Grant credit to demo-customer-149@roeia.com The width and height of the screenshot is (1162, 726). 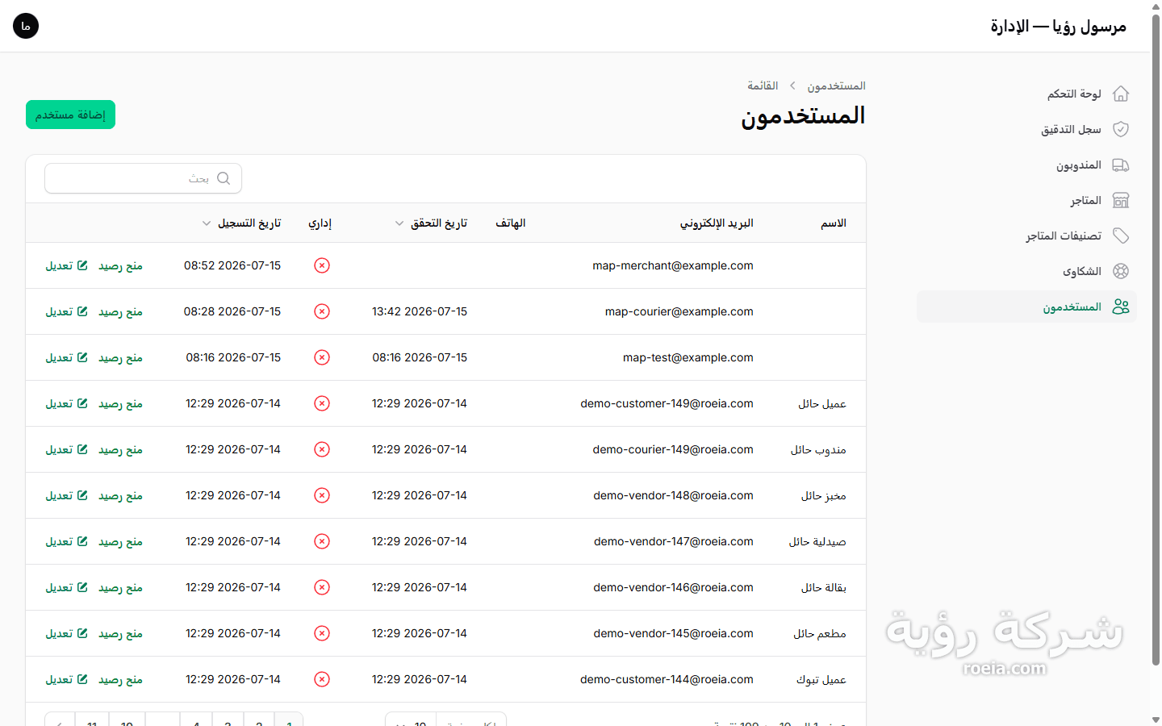(x=120, y=403)
